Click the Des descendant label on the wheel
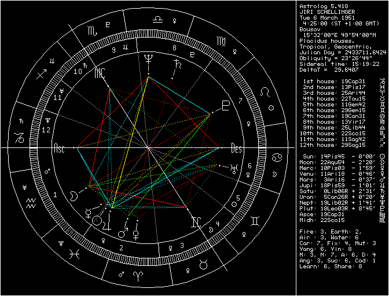This screenshot has width=389, height=296. (236, 148)
